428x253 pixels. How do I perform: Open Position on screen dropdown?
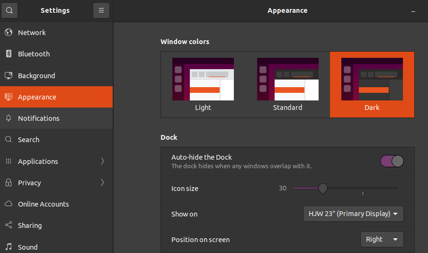pos(382,239)
